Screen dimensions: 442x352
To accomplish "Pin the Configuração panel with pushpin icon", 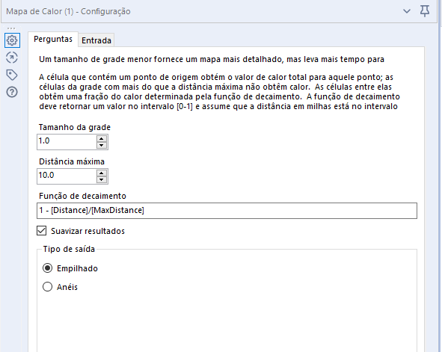I will coord(425,11).
